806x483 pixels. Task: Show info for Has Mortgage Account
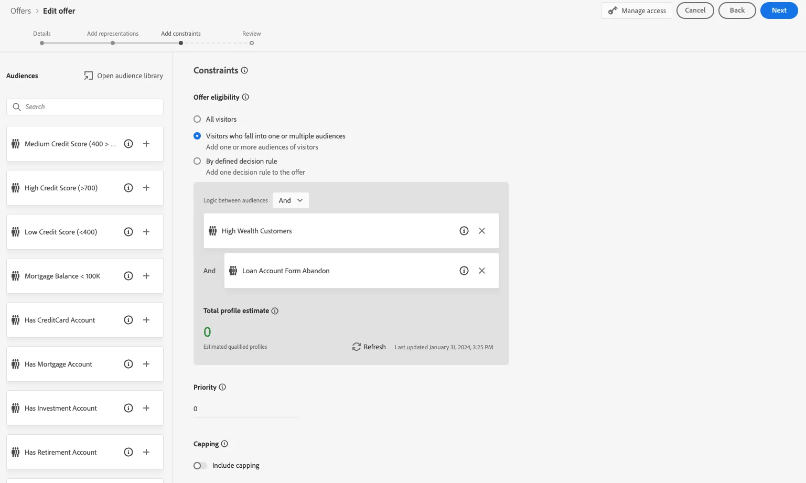click(128, 364)
